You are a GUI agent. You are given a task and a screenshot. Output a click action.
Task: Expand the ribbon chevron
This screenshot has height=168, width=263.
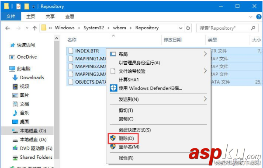click(251, 17)
